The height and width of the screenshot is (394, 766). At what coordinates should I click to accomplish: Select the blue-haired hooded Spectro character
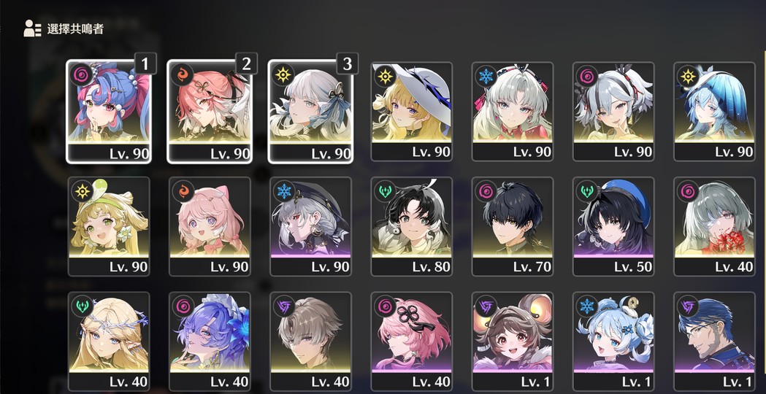click(x=714, y=112)
